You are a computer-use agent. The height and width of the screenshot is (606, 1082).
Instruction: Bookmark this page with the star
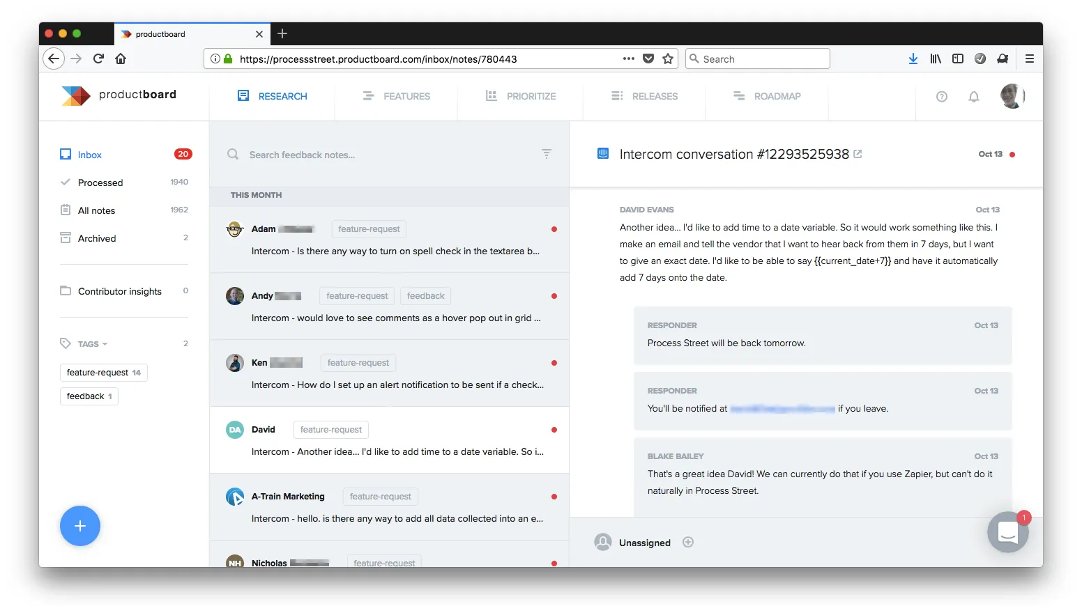668,59
